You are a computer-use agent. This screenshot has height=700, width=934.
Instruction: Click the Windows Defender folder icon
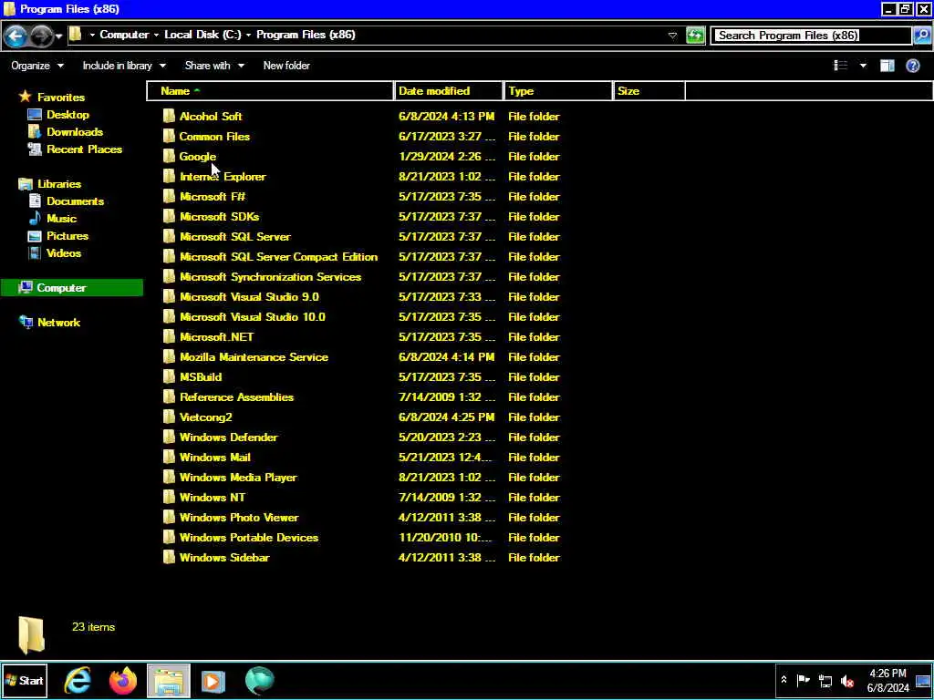pyautogui.click(x=169, y=437)
